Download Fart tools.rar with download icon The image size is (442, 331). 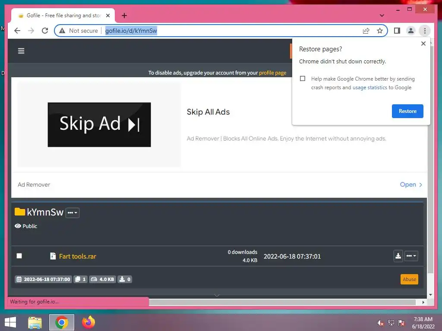click(398, 256)
